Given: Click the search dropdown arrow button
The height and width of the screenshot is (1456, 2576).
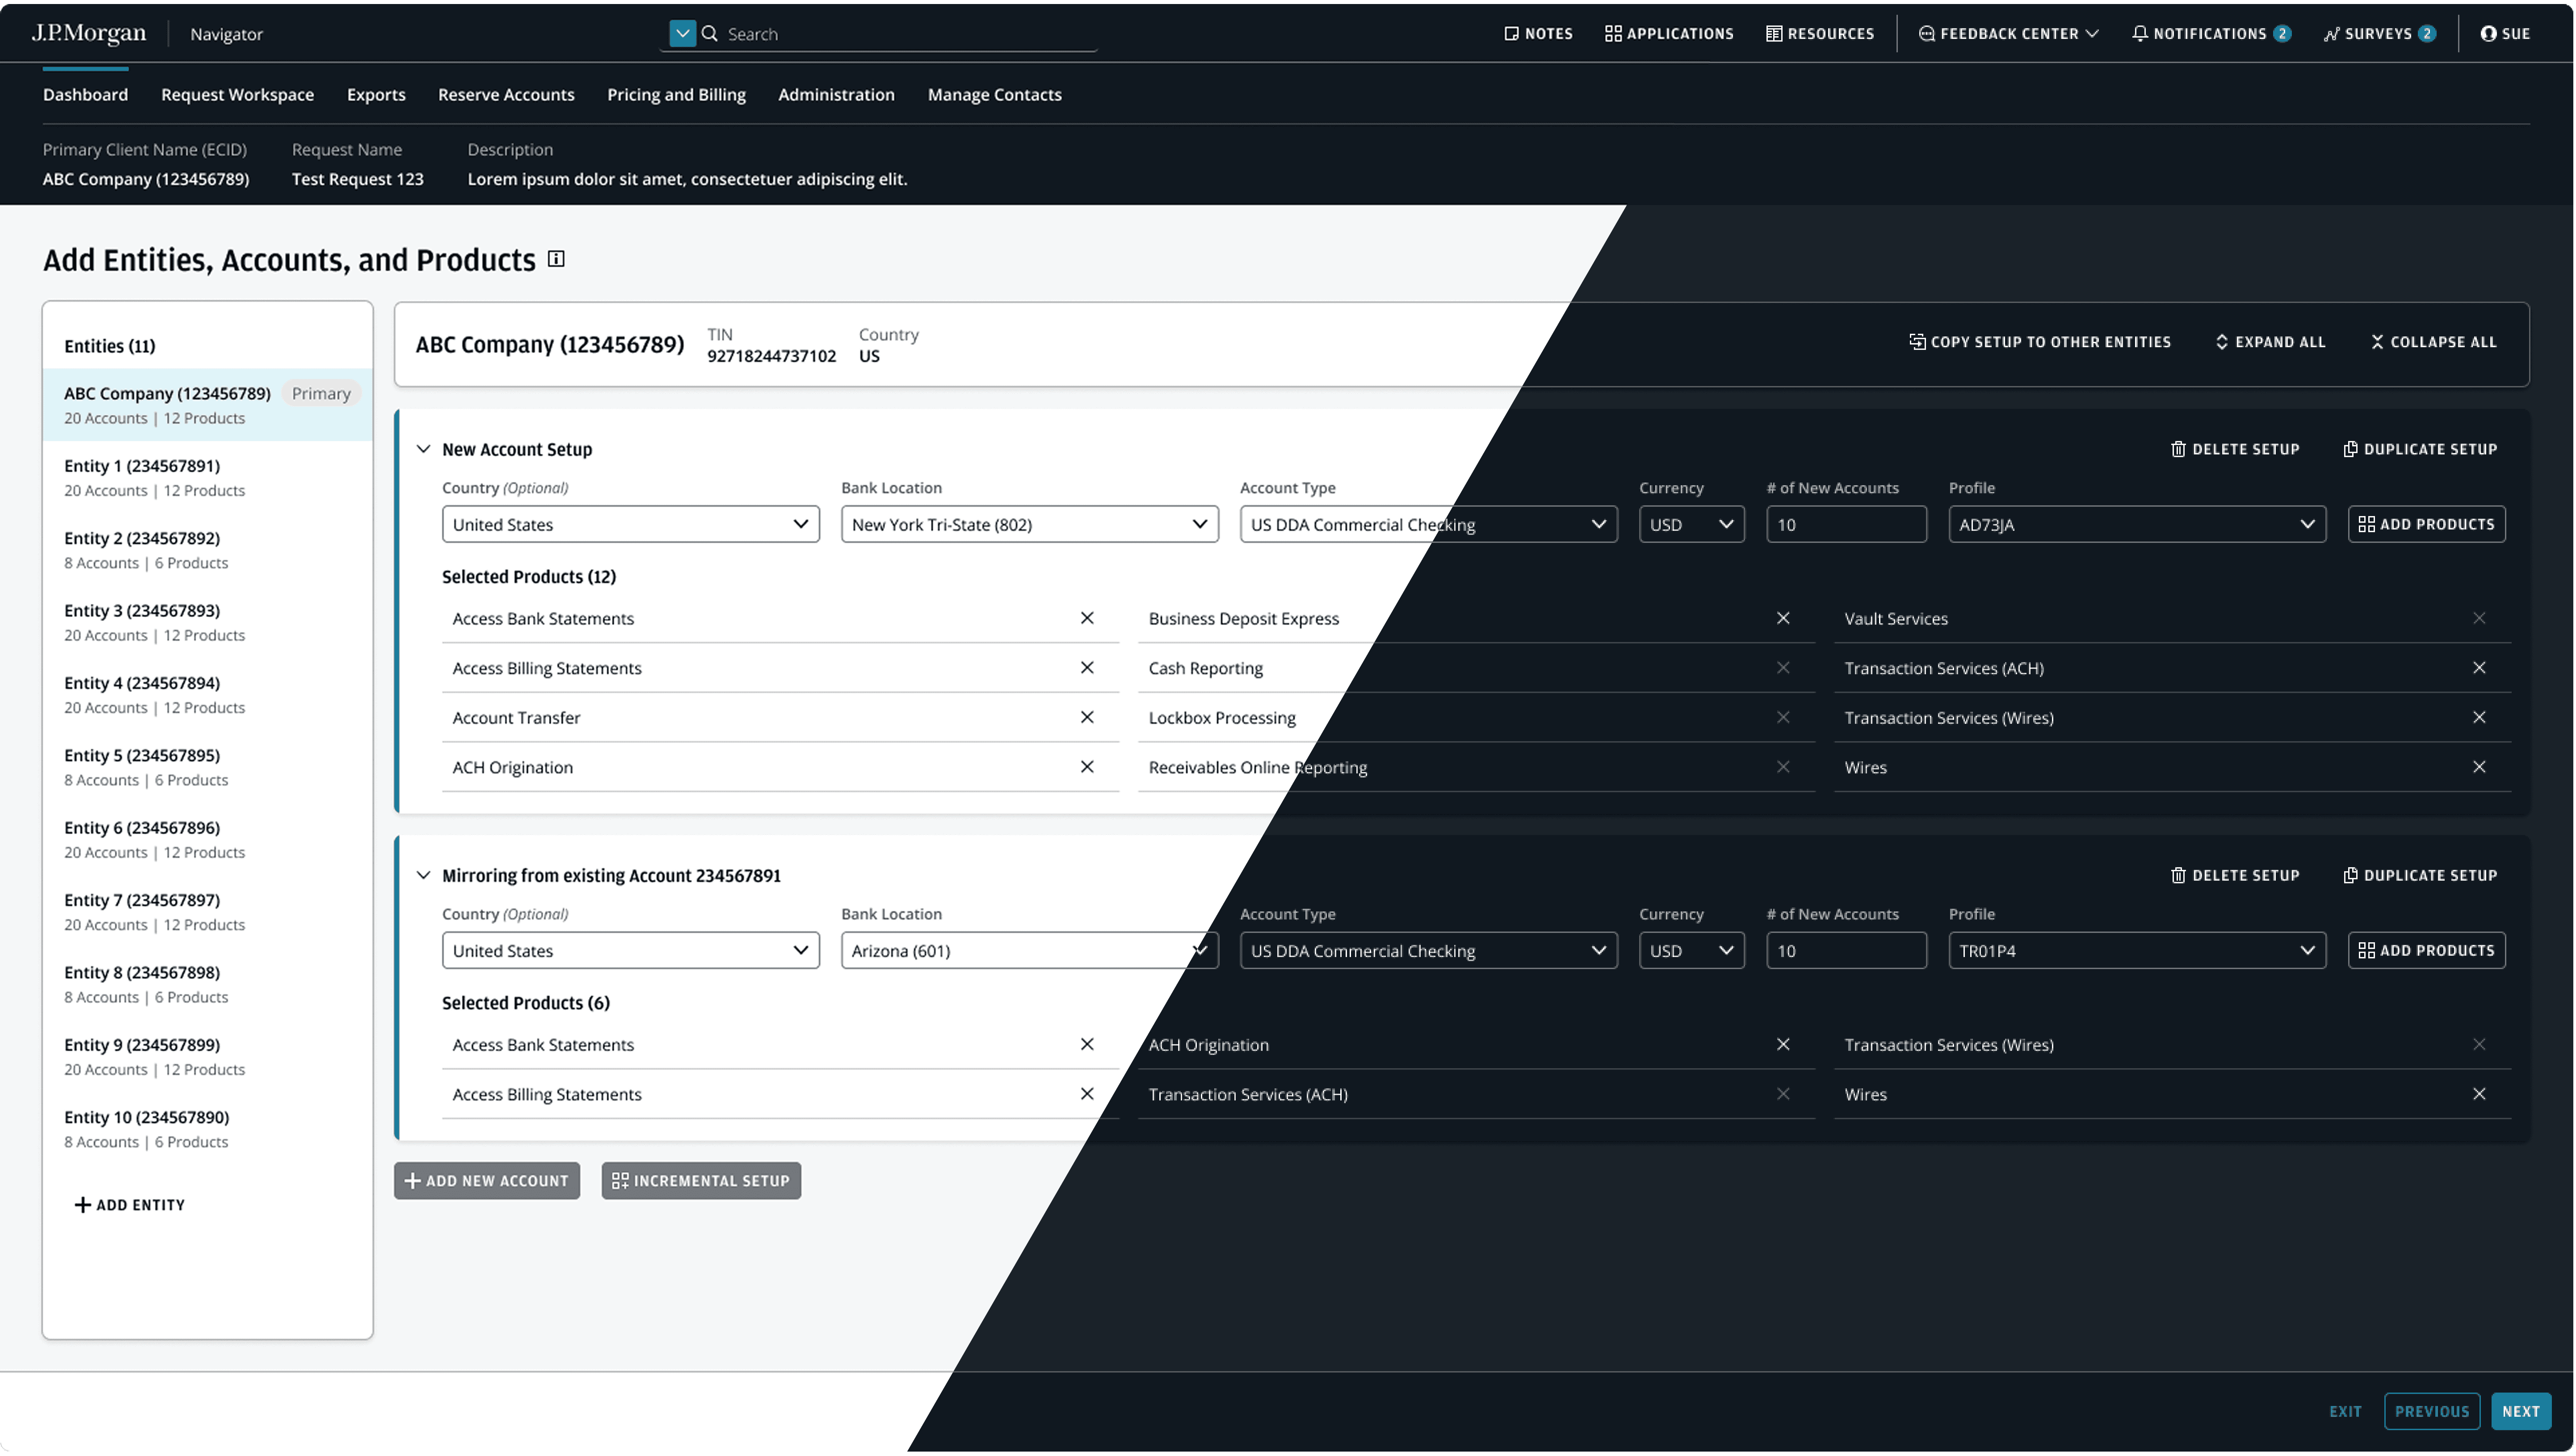Looking at the screenshot, I should point(682,34).
